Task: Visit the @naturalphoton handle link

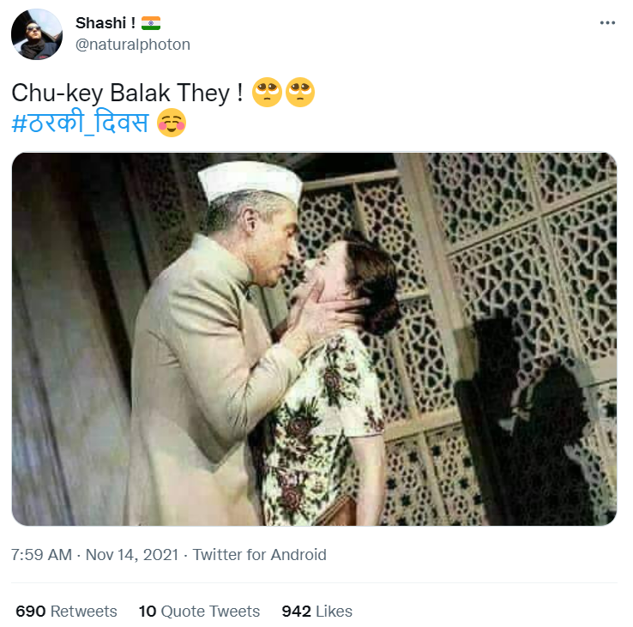Action: click(x=133, y=45)
